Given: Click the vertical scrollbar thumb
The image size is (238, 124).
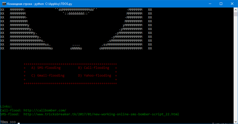Looking at the screenshot, I should point(236,15).
